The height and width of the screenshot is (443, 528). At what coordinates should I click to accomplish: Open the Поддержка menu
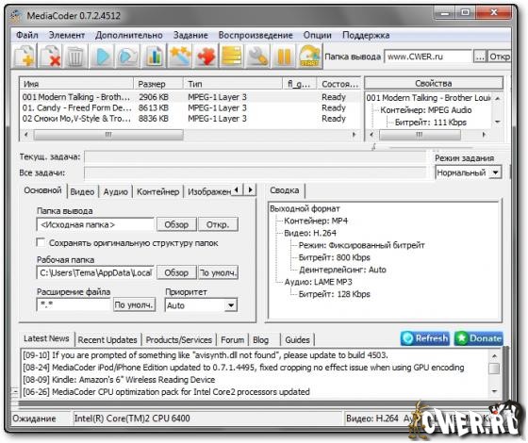click(366, 36)
